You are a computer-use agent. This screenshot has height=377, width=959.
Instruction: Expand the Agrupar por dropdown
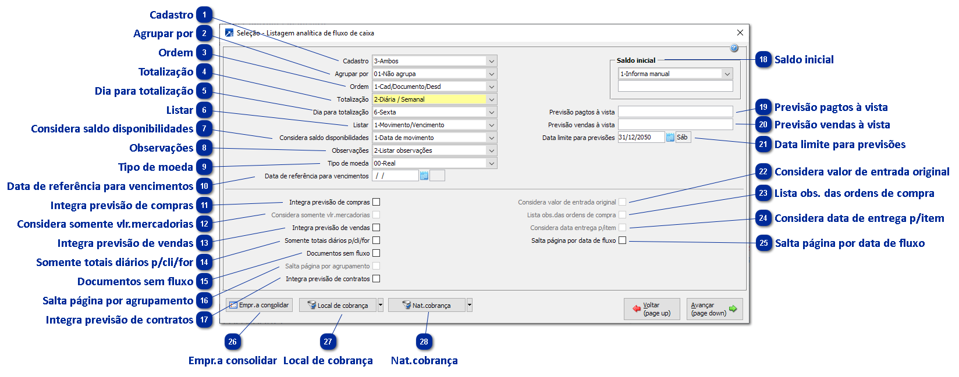click(435, 74)
